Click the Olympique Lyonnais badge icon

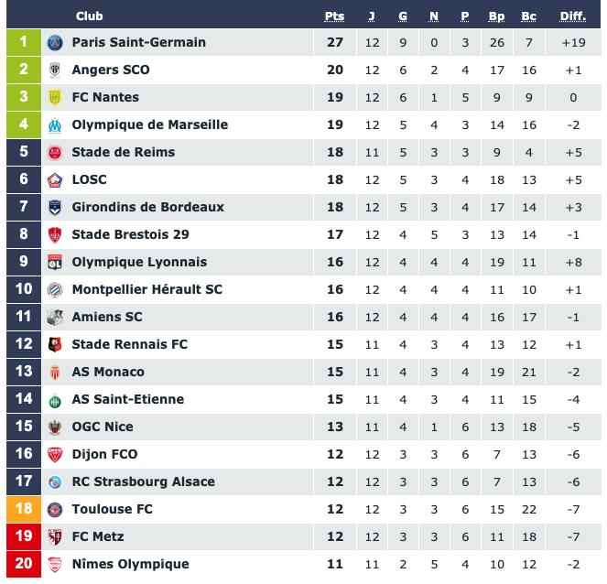coord(55,263)
